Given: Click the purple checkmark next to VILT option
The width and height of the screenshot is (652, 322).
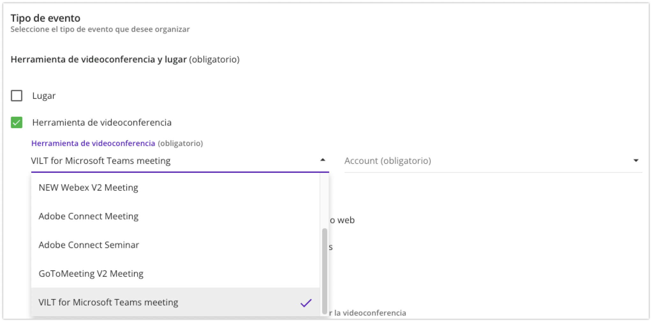Looking at the screenshot, I should tap(306, 302).
